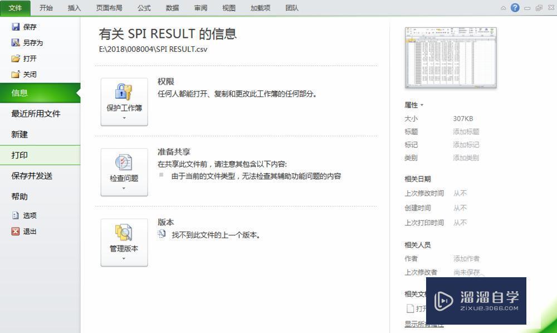557x333 pixels.
Task: Switch to the 数据 ribbon tab
Action: (172, 8)
